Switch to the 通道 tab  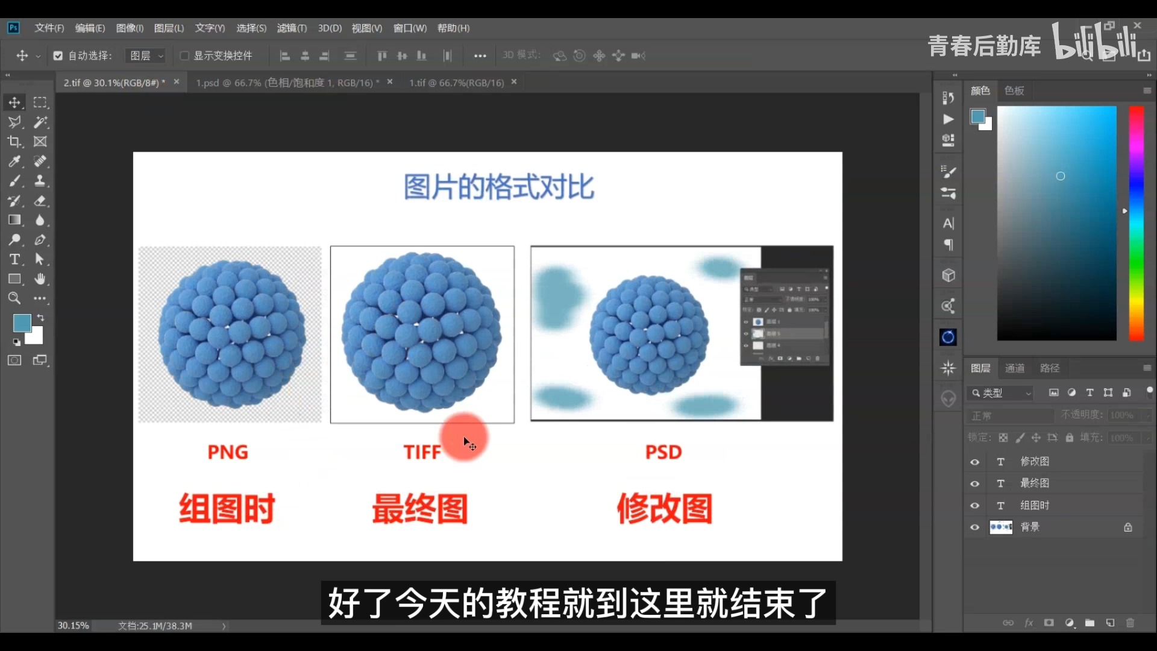(x=1014, y=368)
